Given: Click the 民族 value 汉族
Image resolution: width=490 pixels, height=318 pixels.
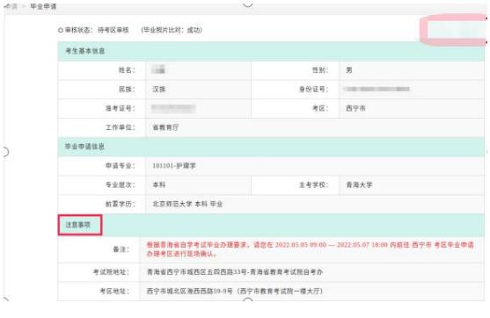Looking at the screenshot, I should (x=159, y=90).
